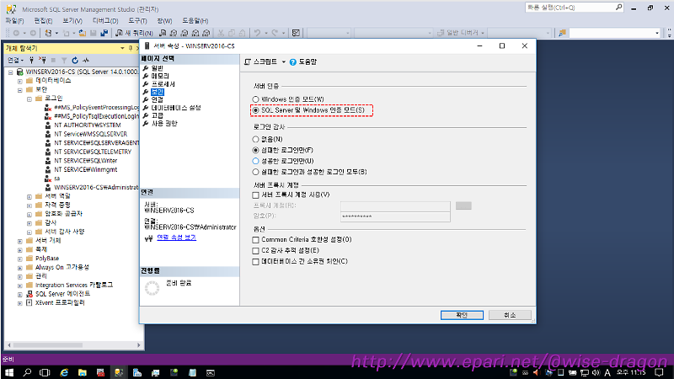Click the Script (스크립트) icon in dialog

(x=248, y=62)
